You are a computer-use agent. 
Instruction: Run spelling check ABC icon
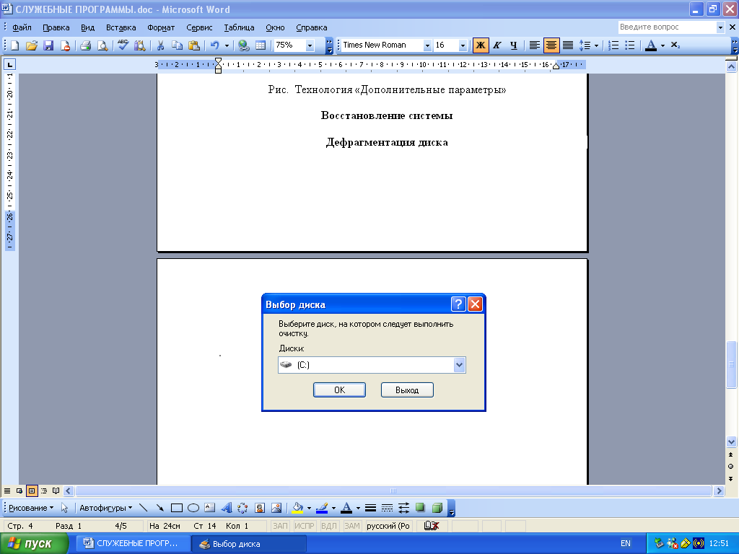tap(123, 45)
